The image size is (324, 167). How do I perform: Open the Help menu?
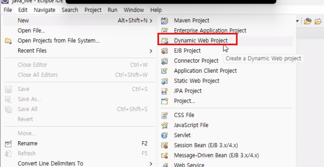pos(156,10)
